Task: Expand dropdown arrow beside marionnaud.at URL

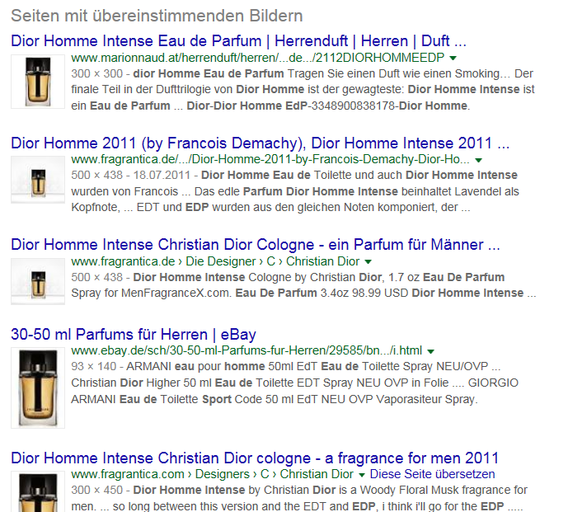Action: (x=453, y=58)
